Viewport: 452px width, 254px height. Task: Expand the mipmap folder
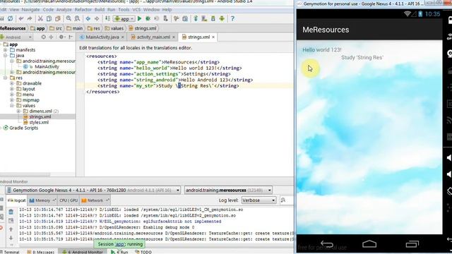(12, 100)
